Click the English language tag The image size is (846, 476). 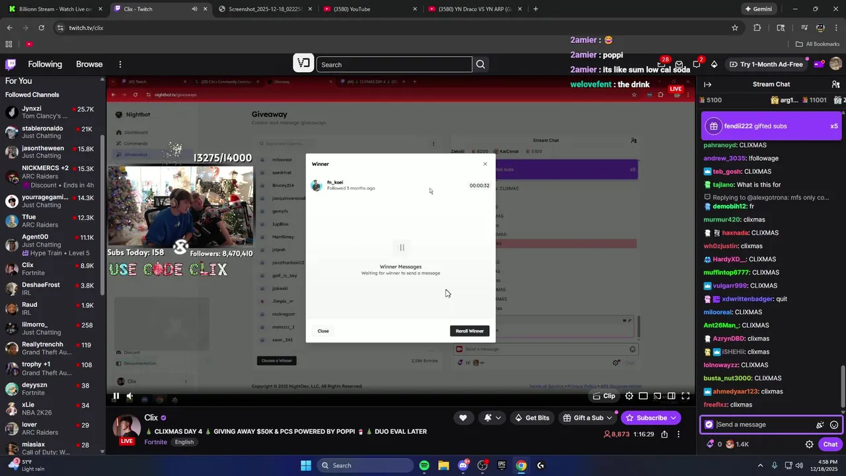(x=184, y=442)
